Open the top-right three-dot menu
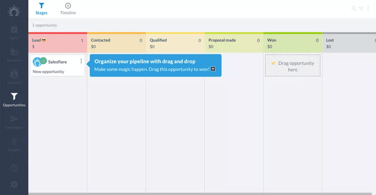 369,8
